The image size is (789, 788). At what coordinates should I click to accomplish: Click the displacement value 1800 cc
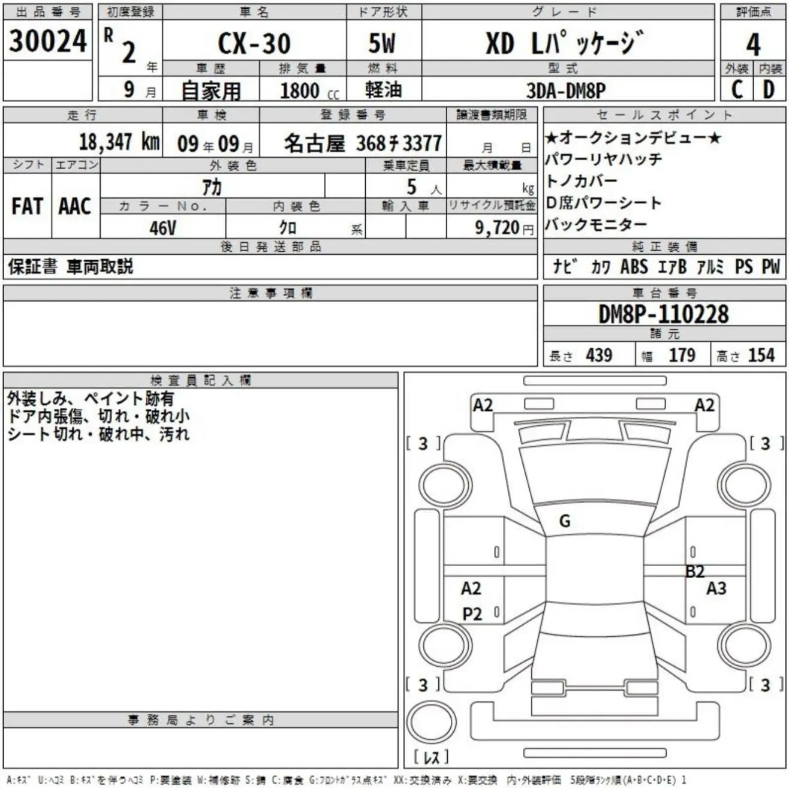[309, 91]
